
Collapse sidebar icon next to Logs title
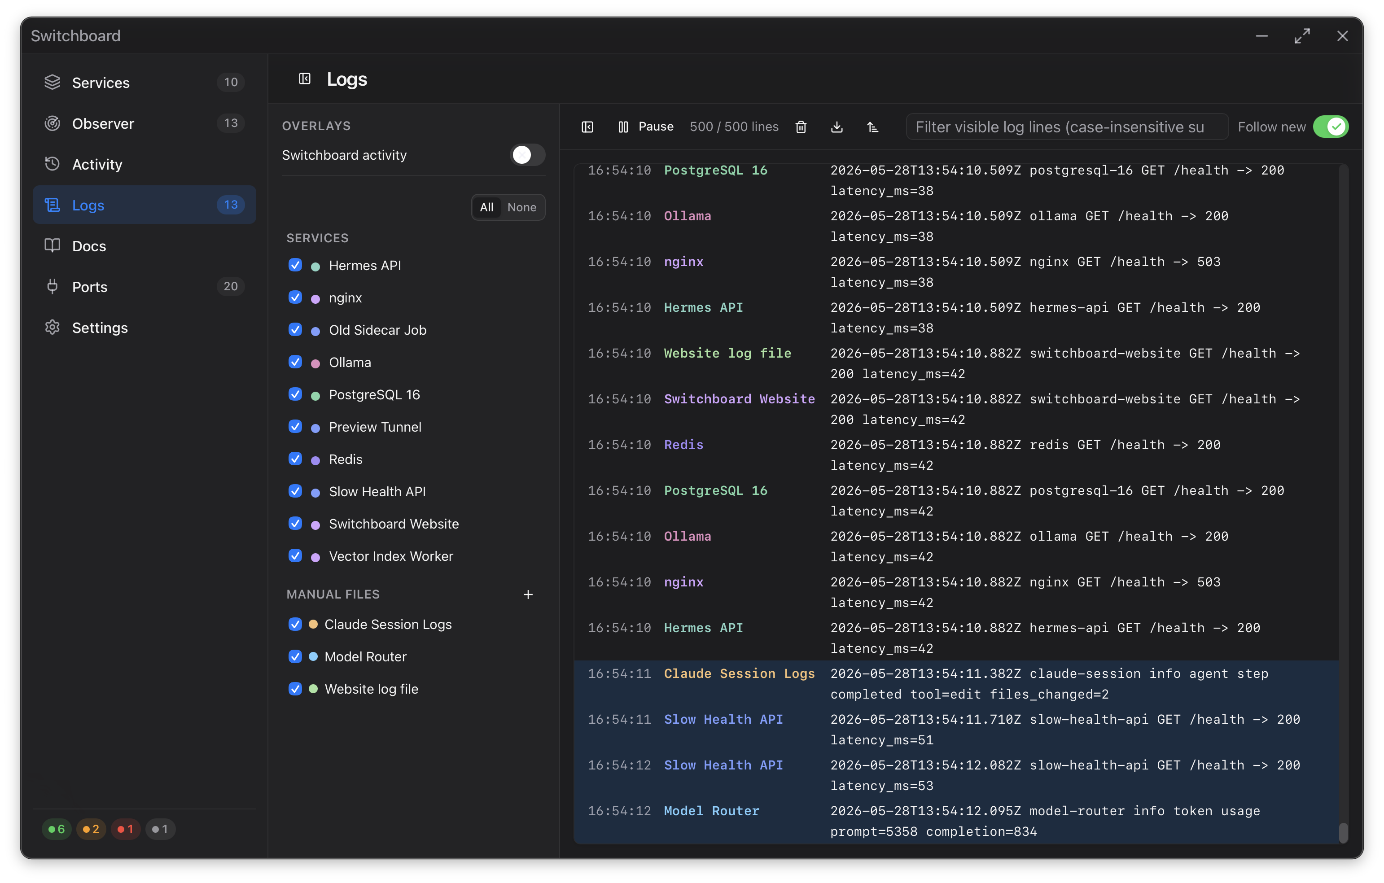[305, 79]
